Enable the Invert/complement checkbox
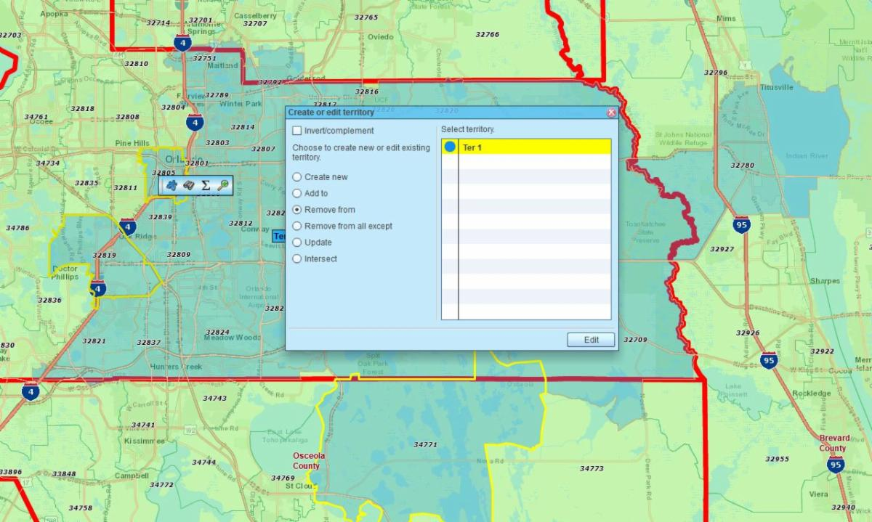Viewport: 872px width, 522px height. tap(297, 131)
